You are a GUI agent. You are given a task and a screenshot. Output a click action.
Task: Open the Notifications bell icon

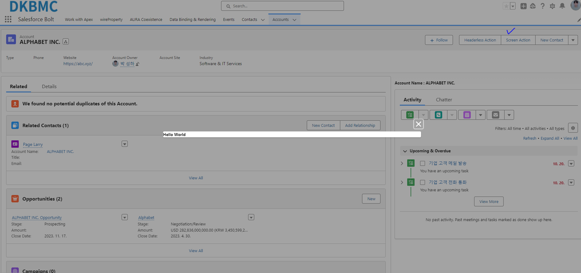tap(562, 6)
